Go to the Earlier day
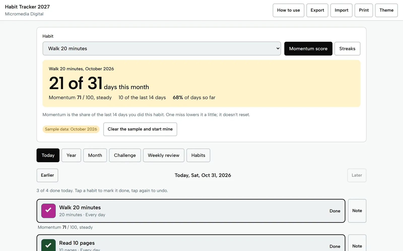Image resolution: width=403 pixels, height=251 pixels. pos(47,175)
